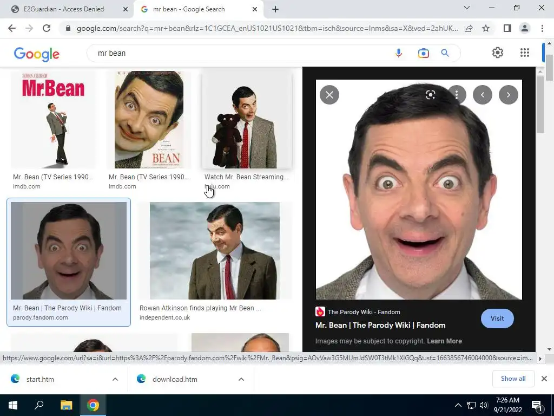Click the Google logo
The image size is (554, 416).
(x=36, y=54)
